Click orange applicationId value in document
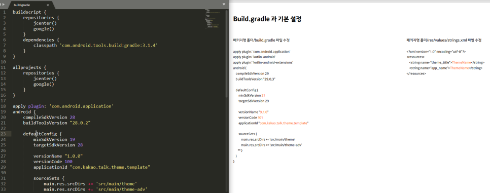490x193 pixels. tap(284, 123)
